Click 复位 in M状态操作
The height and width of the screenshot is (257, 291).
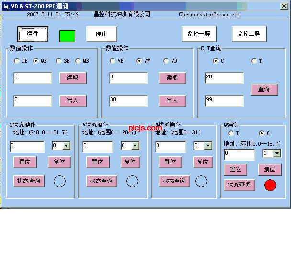tap(203, 162)
